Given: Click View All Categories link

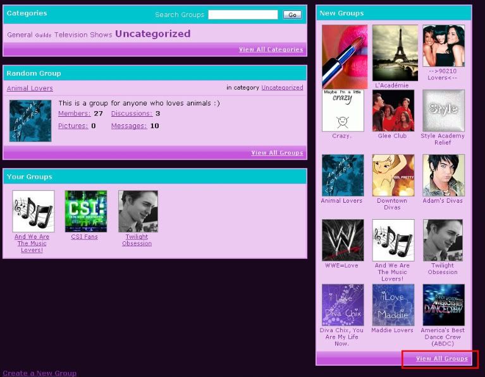Looking at the screenshot, I should tap(271, 49).
